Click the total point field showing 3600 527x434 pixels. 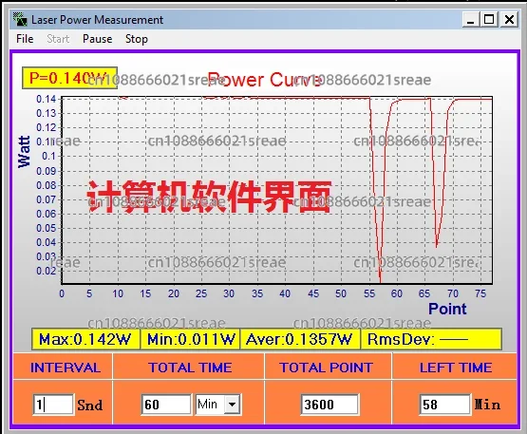pos(329,405)
